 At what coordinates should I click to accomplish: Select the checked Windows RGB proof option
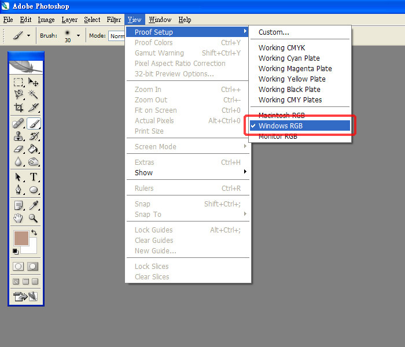[299, 125]
